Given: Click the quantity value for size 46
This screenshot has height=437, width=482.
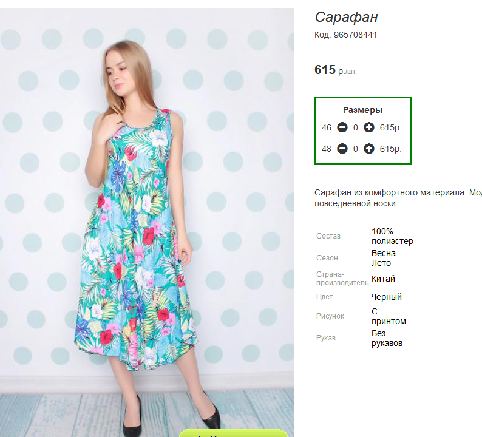Looking at the screenshot, I should click(x=356, y=127).
